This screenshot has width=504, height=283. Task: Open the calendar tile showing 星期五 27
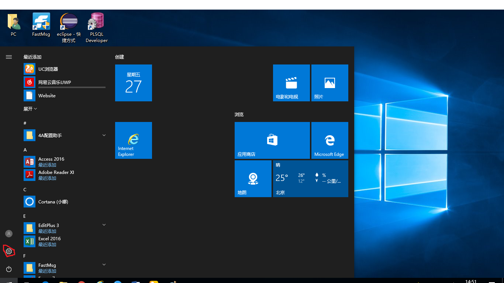click(134, 83)
